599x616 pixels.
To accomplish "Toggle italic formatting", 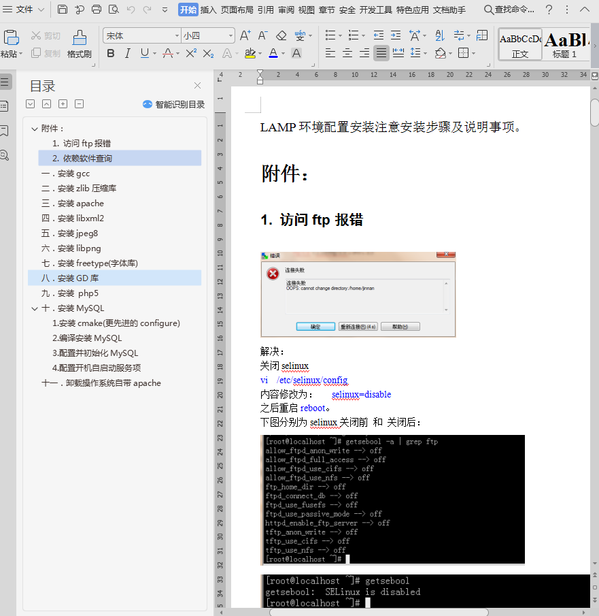I will pos(127,53).
